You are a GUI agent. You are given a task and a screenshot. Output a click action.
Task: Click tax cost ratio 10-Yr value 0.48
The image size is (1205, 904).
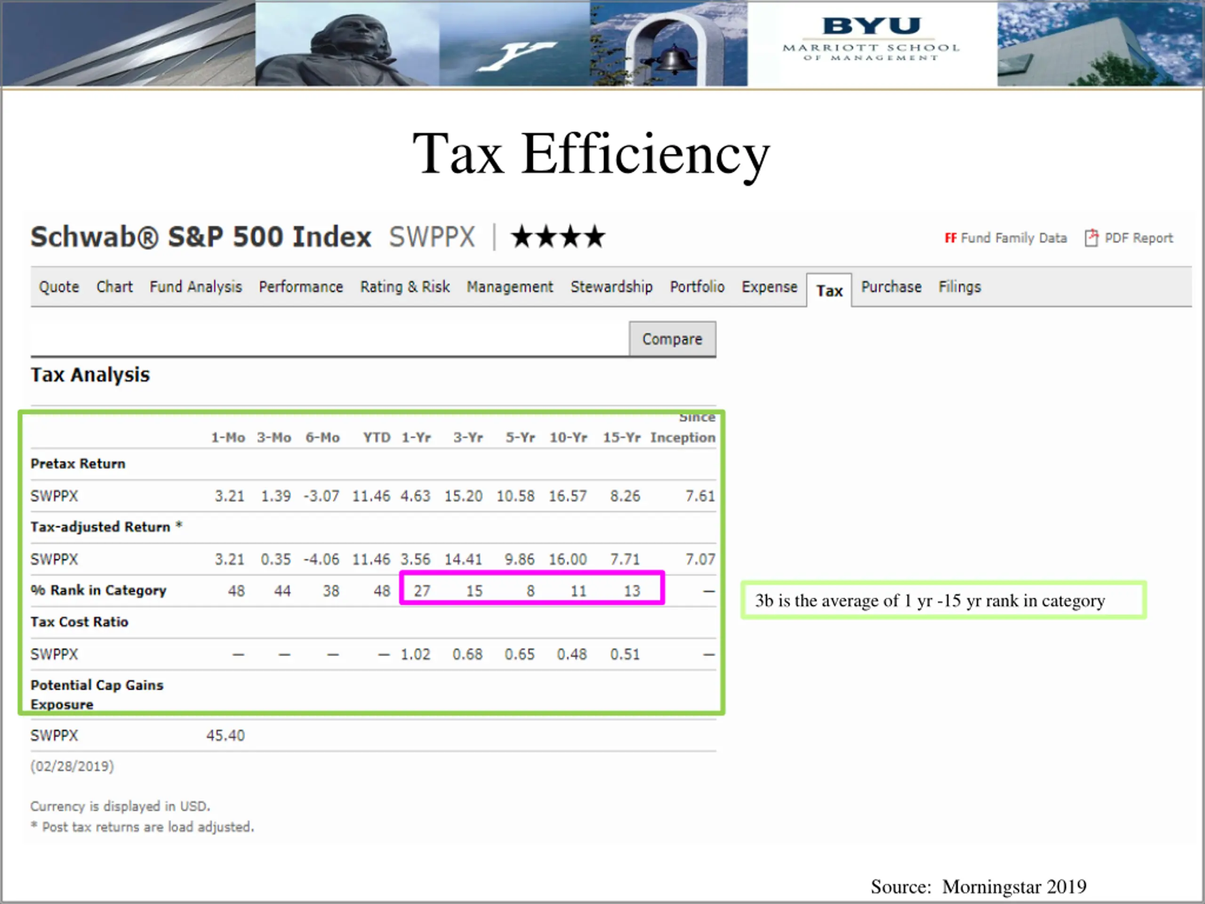(572, 654)
